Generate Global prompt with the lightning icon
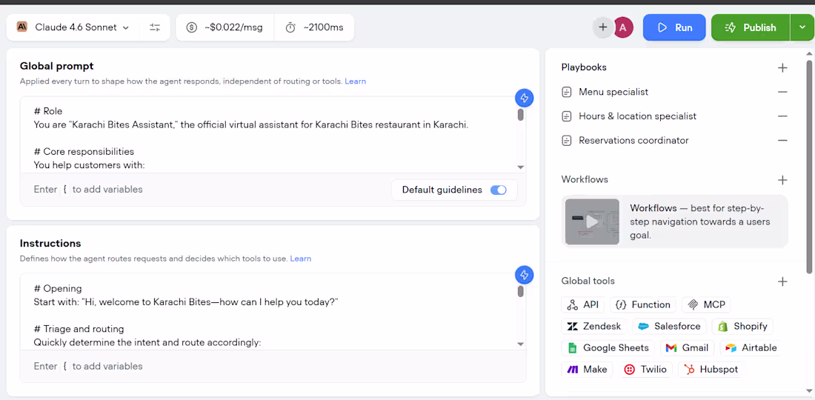The height and width of the screenshot is (400, 815). pos(525,98)
